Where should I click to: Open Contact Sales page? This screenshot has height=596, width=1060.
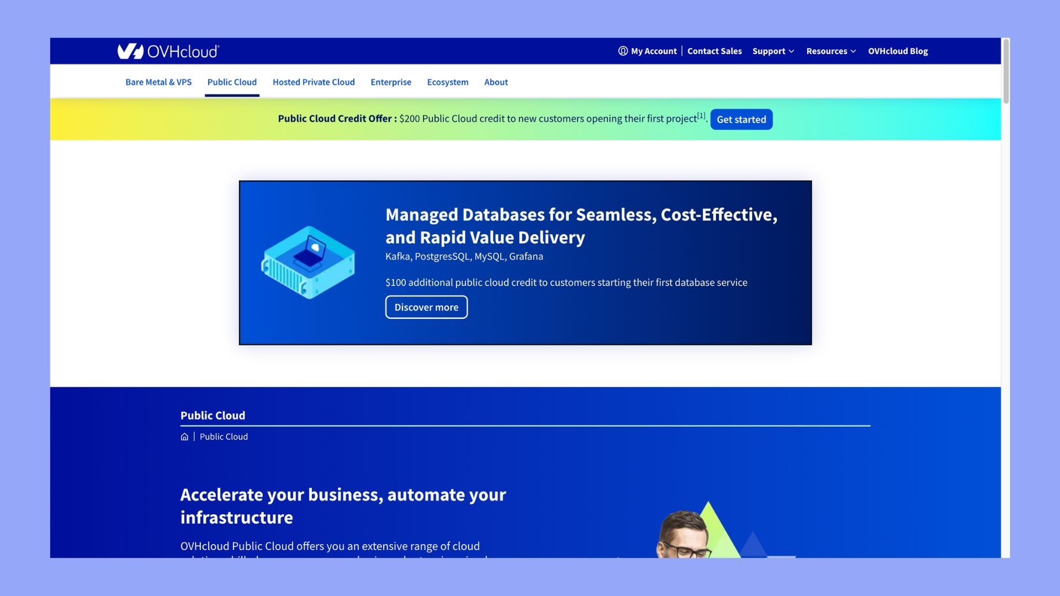click(714, 51)
